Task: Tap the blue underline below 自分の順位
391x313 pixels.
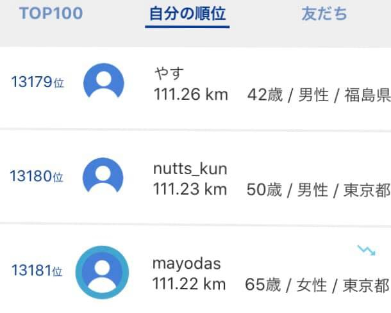Action: tap(187, 27)
